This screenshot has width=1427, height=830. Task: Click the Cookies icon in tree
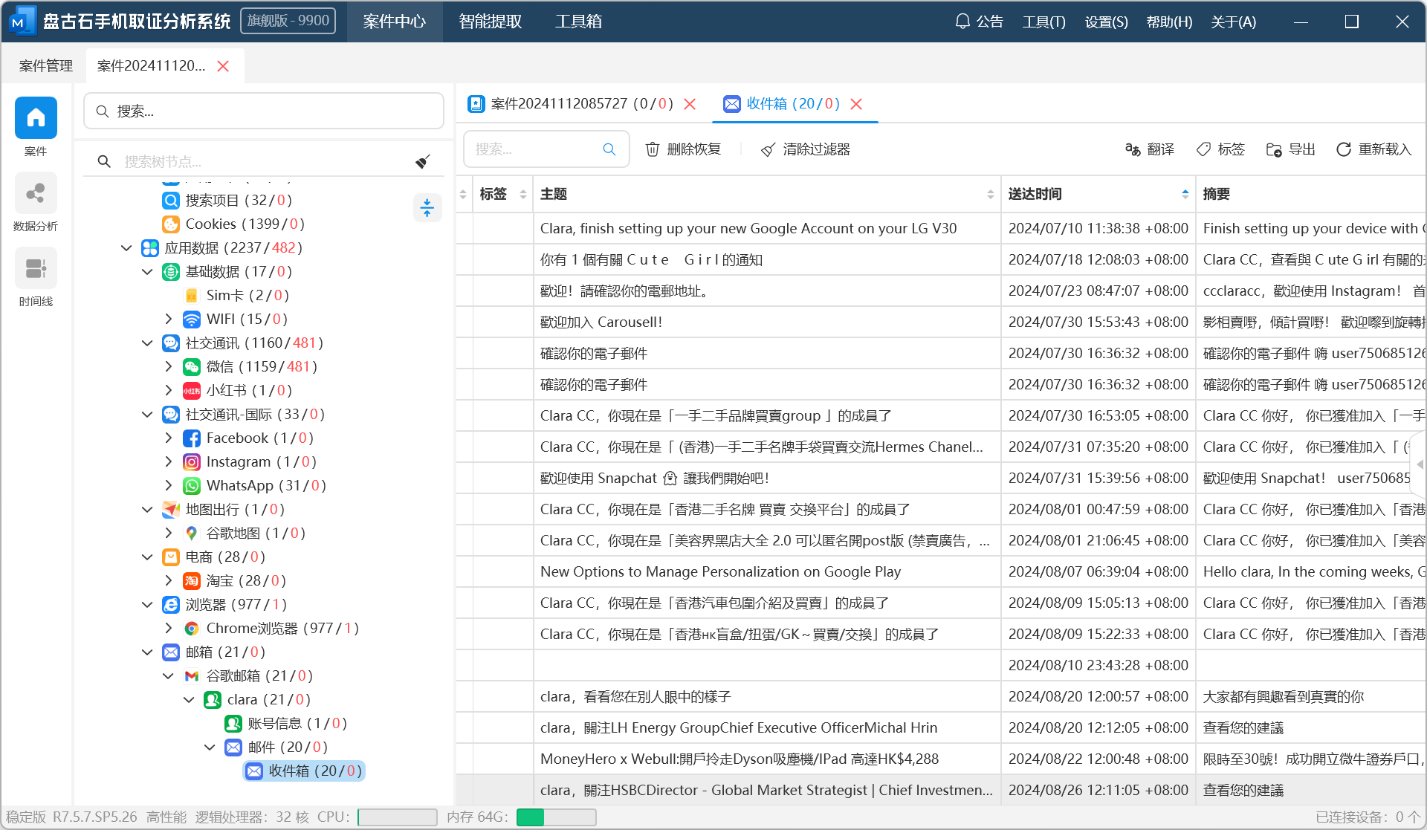click(171, 224)
